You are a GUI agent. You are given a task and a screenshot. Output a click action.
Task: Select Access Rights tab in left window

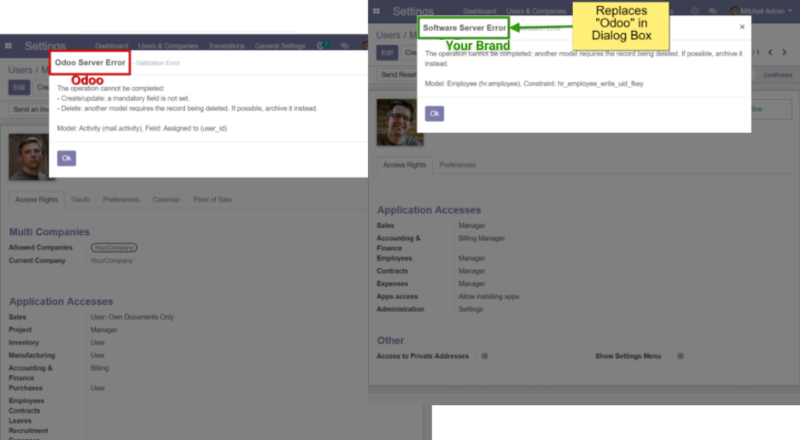click(37, 200)
